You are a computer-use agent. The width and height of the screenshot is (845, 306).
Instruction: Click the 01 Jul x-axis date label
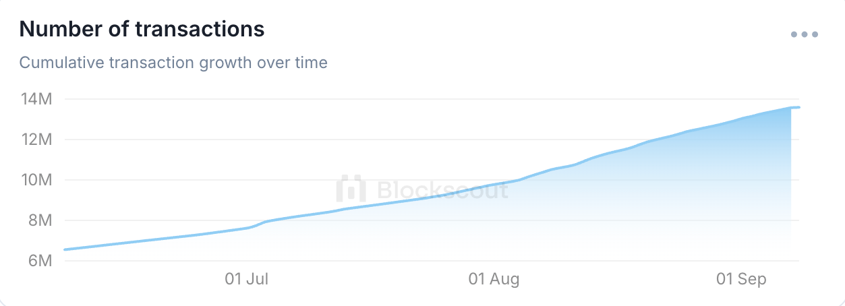click(247, 279)
